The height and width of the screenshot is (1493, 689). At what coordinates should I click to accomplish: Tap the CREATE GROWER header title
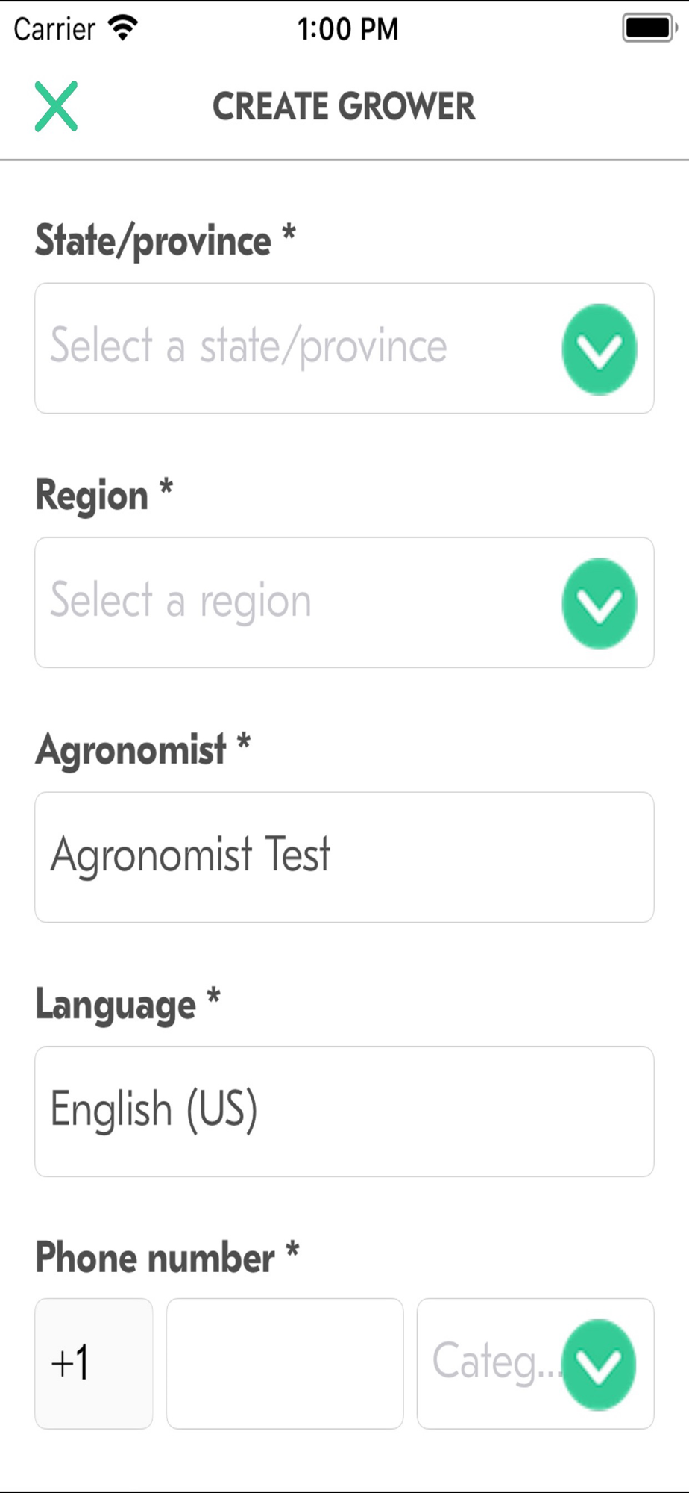coord(344,106)
